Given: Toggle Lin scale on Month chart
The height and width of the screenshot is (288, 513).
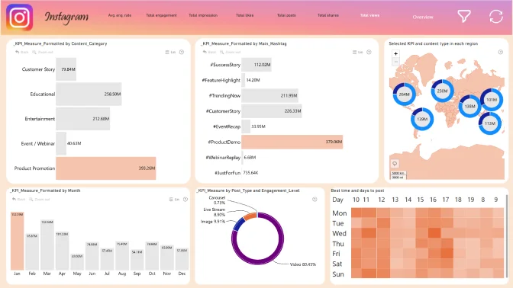Looking at the screenshot, I should [174, 199].
